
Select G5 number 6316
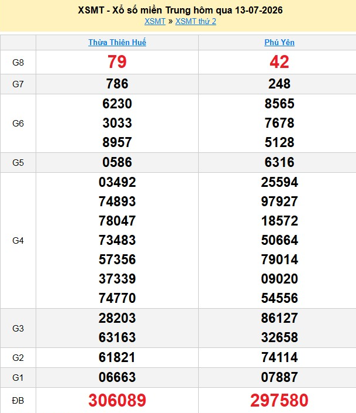coord(279,162)
